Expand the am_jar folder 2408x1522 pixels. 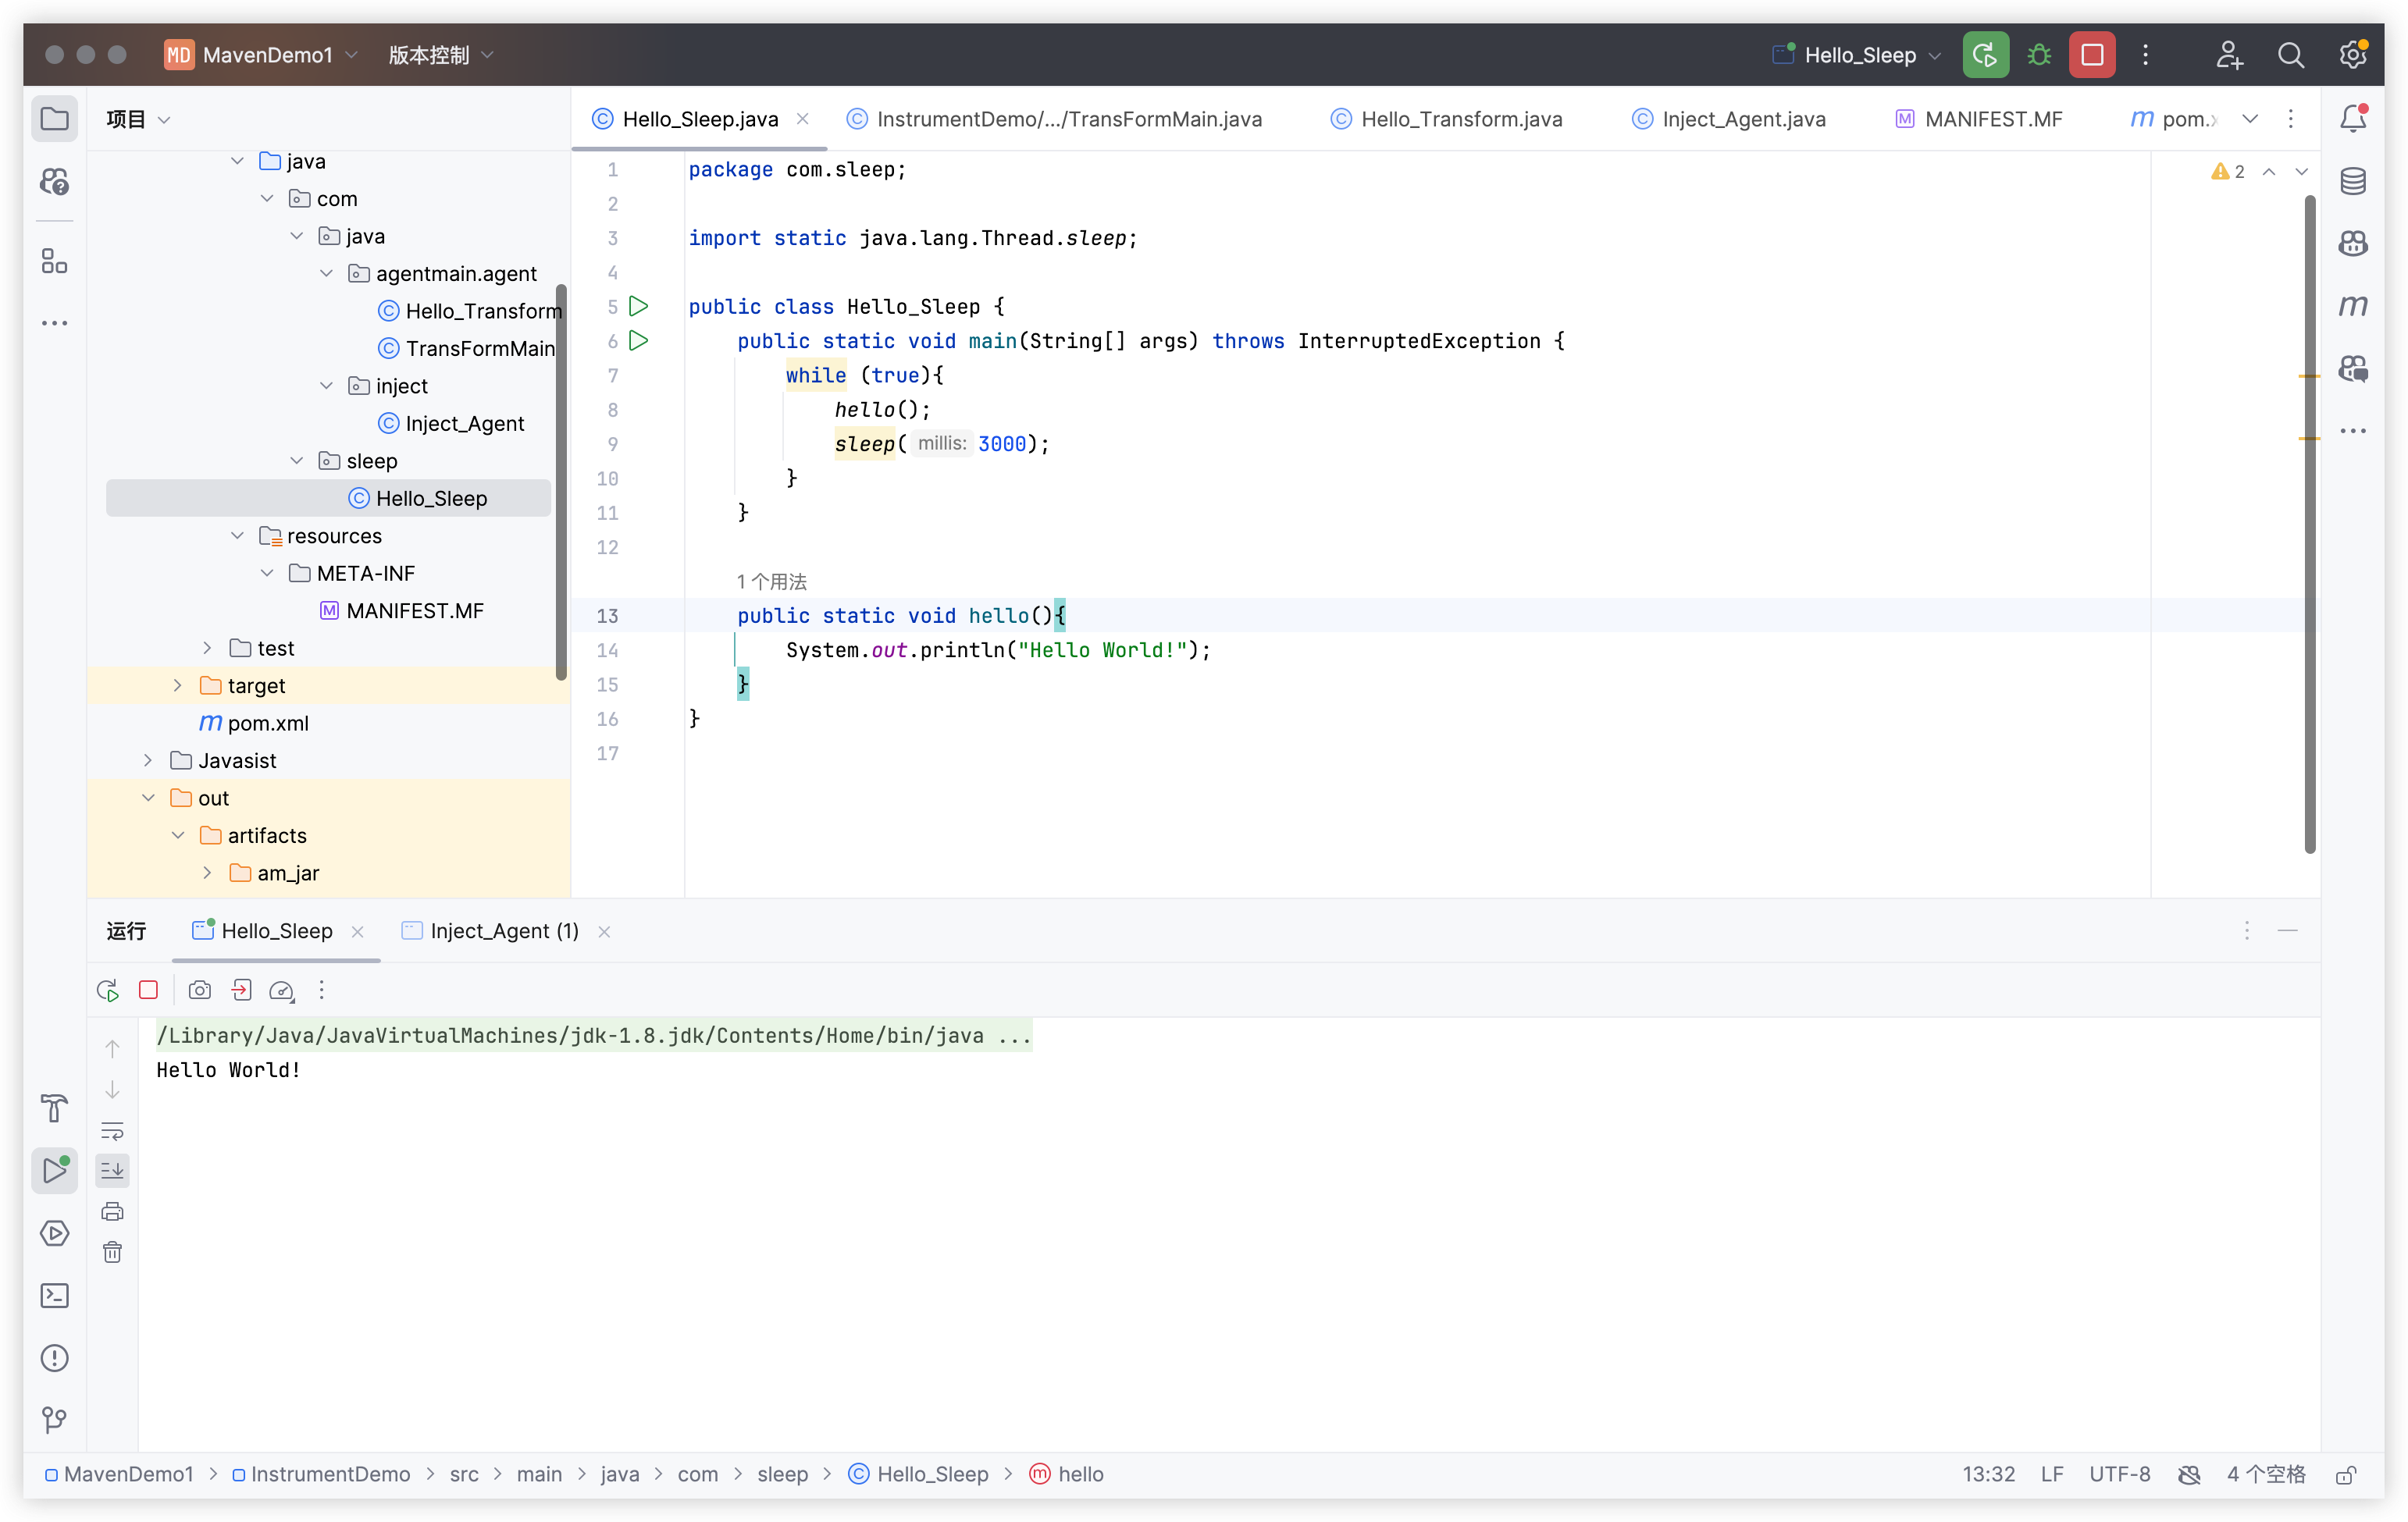pos(207,873)
